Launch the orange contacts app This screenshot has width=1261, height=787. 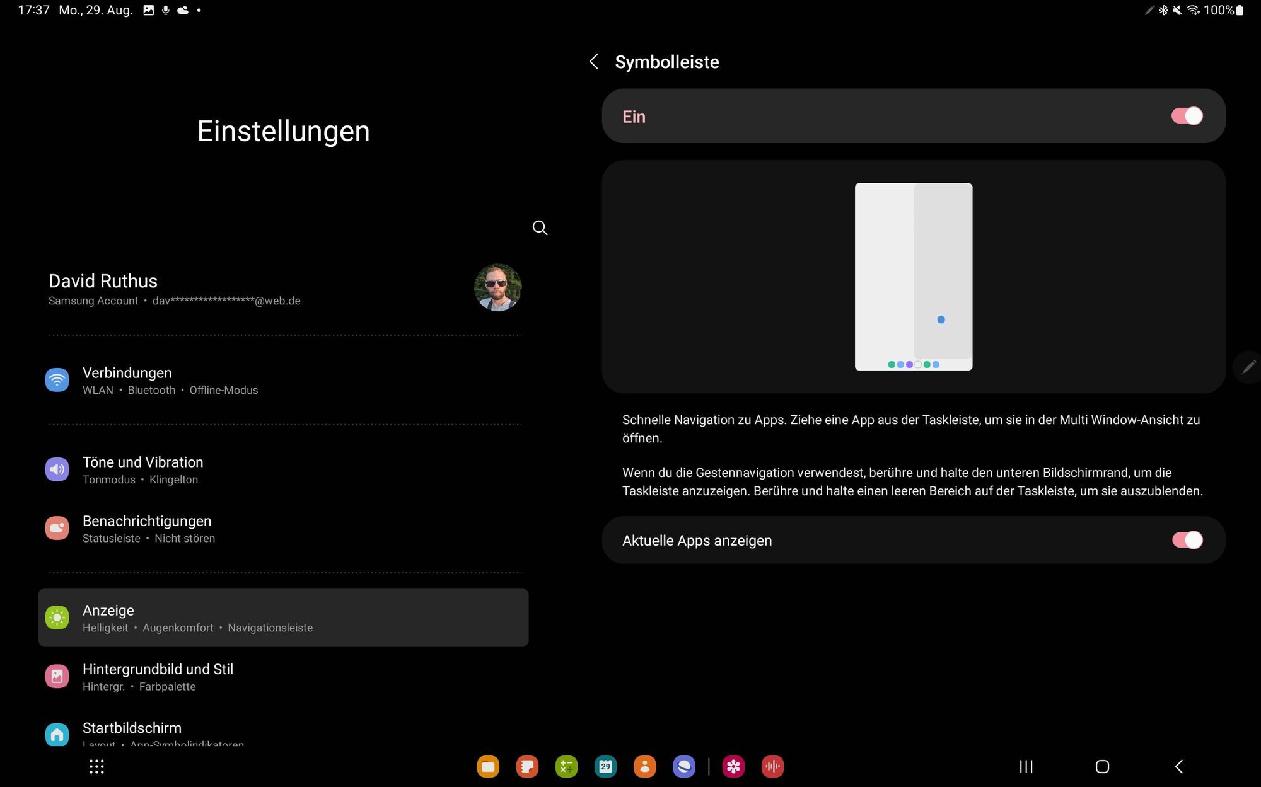pos(644,766)
